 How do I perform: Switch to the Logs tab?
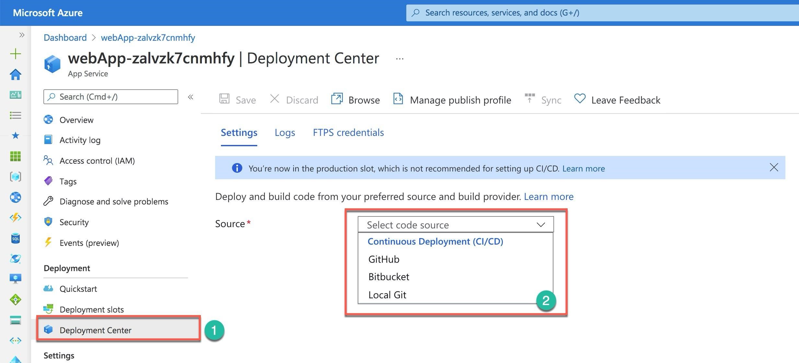(x=284, y=133)
